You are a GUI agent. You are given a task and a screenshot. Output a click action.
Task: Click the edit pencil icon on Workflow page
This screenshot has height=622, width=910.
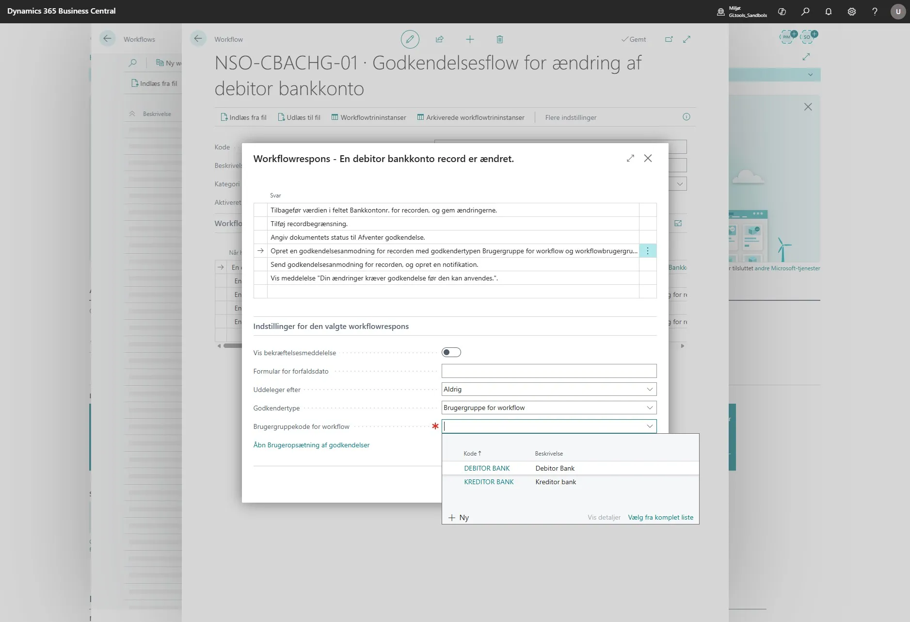(x=410, y=39)
